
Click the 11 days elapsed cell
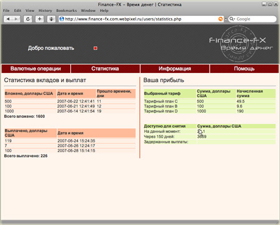(116, 102)
